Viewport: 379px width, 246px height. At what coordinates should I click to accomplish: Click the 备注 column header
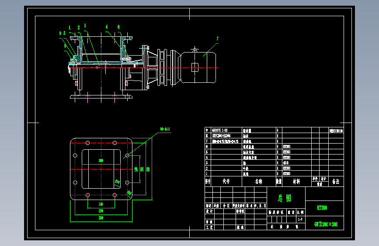coord(335,181)
